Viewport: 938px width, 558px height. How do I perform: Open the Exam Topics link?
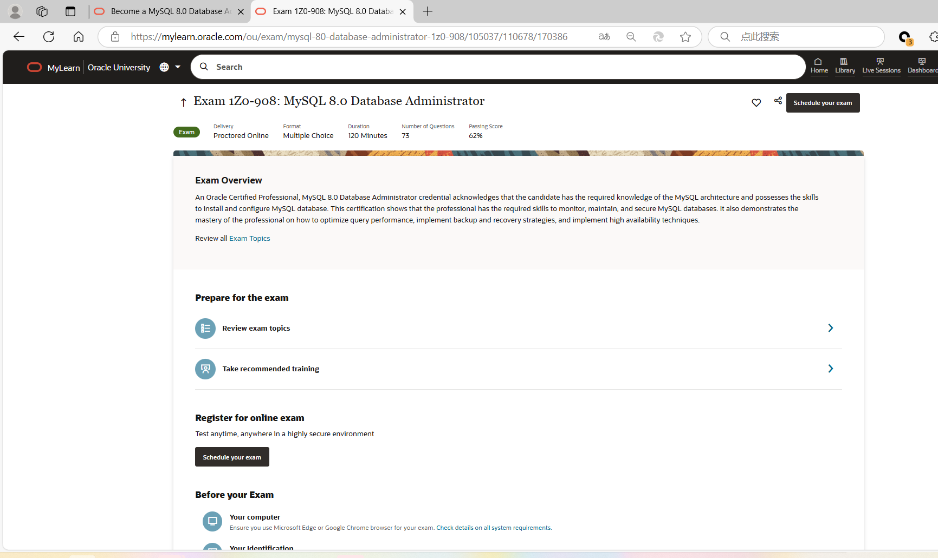click(249, 238)
